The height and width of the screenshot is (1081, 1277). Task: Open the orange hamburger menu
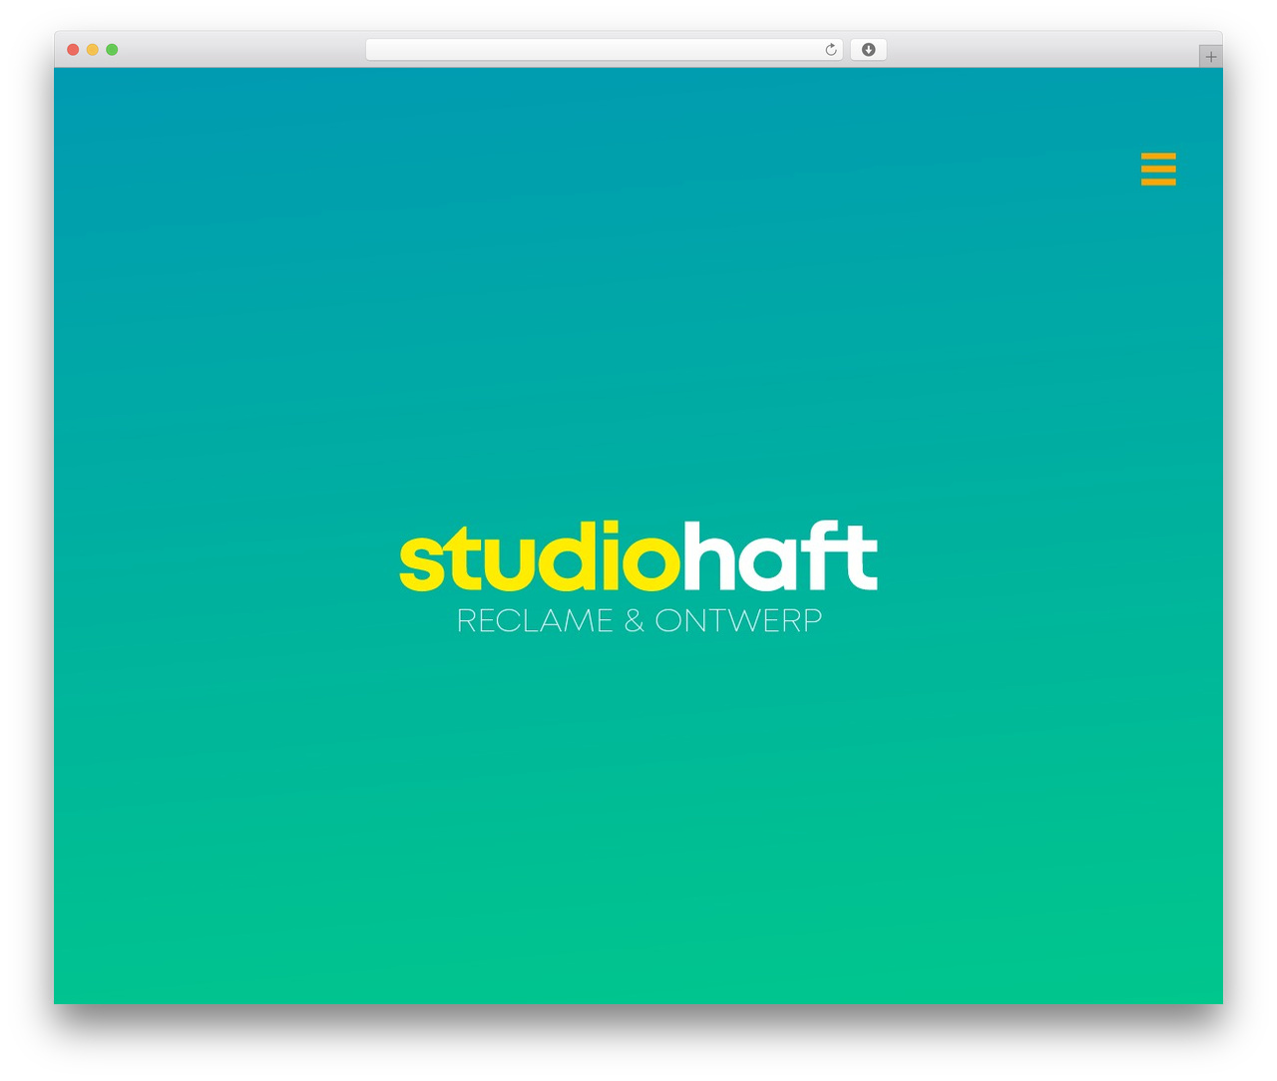click(x=1158, y=169)
